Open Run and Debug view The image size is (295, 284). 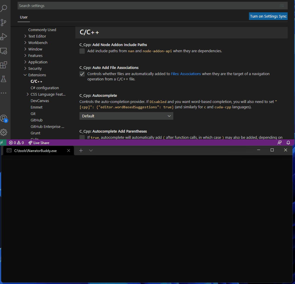pos(4,36)
